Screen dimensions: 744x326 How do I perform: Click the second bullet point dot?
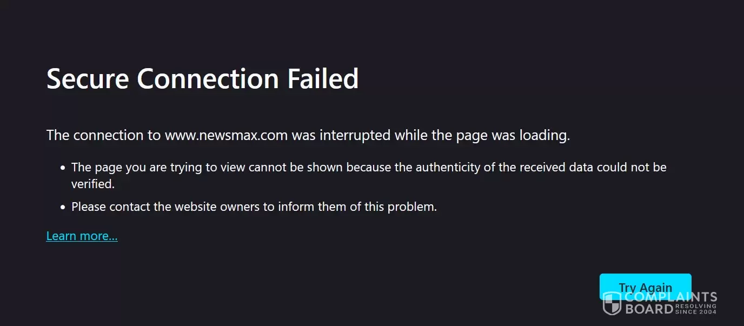point(63,207)
